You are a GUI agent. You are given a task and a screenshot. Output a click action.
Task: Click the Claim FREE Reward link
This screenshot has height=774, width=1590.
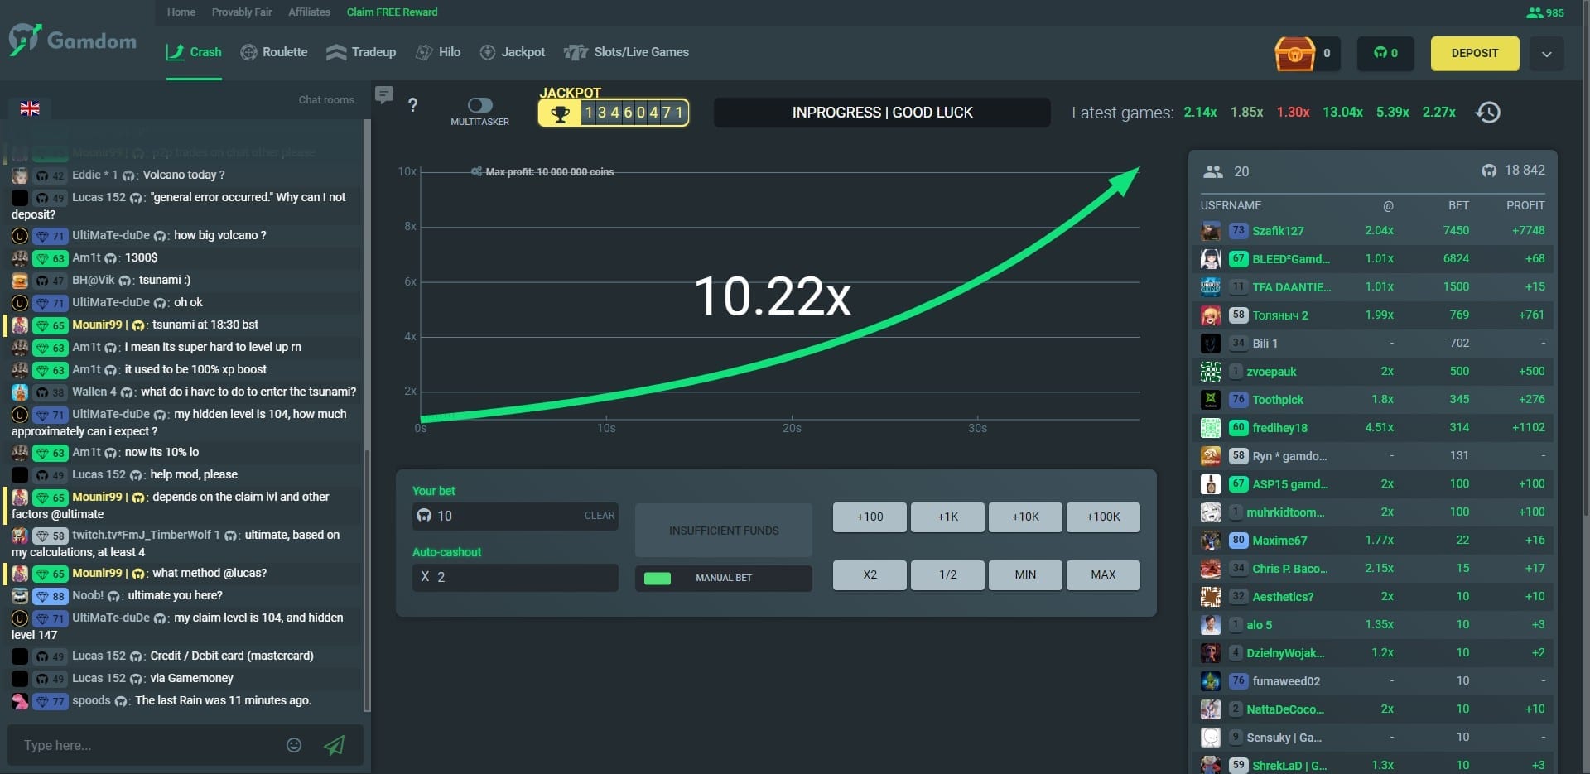click(x=391, y=12)
